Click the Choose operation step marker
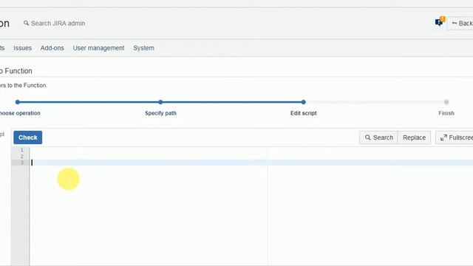 click(18, 102)
